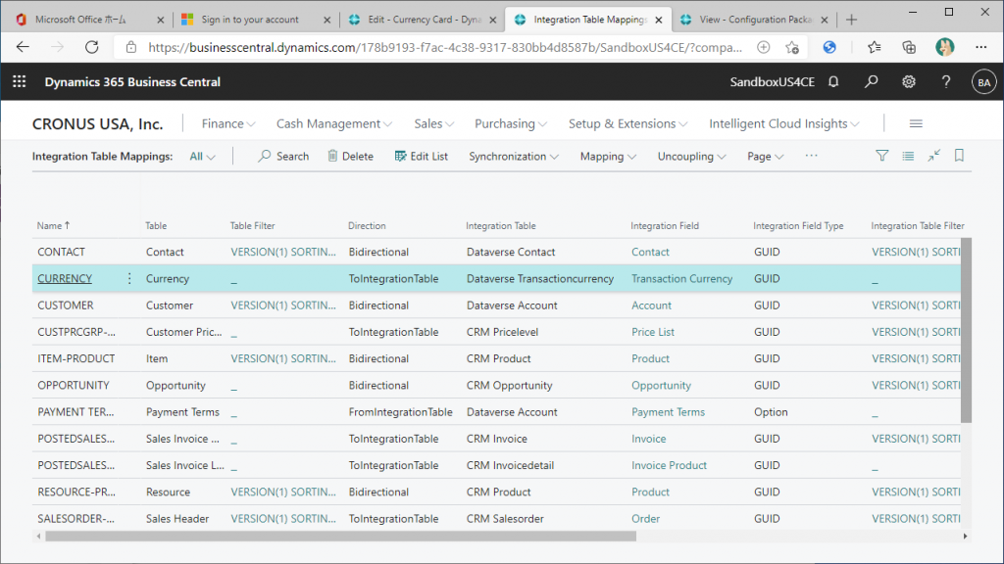
Task: Expand the Sales menu
Action: coord(433,123)
